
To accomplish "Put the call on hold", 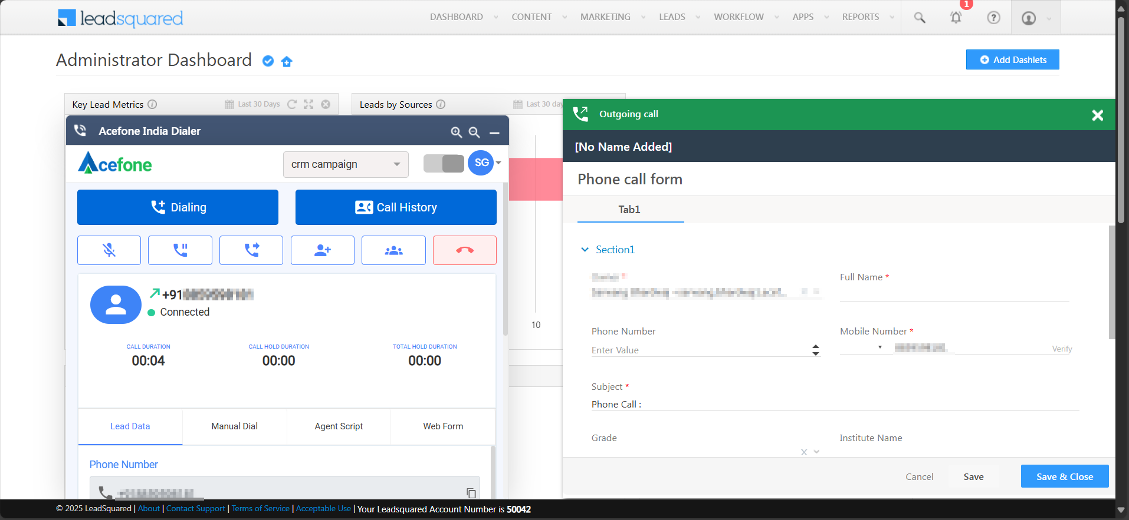I will coord(180,250).
